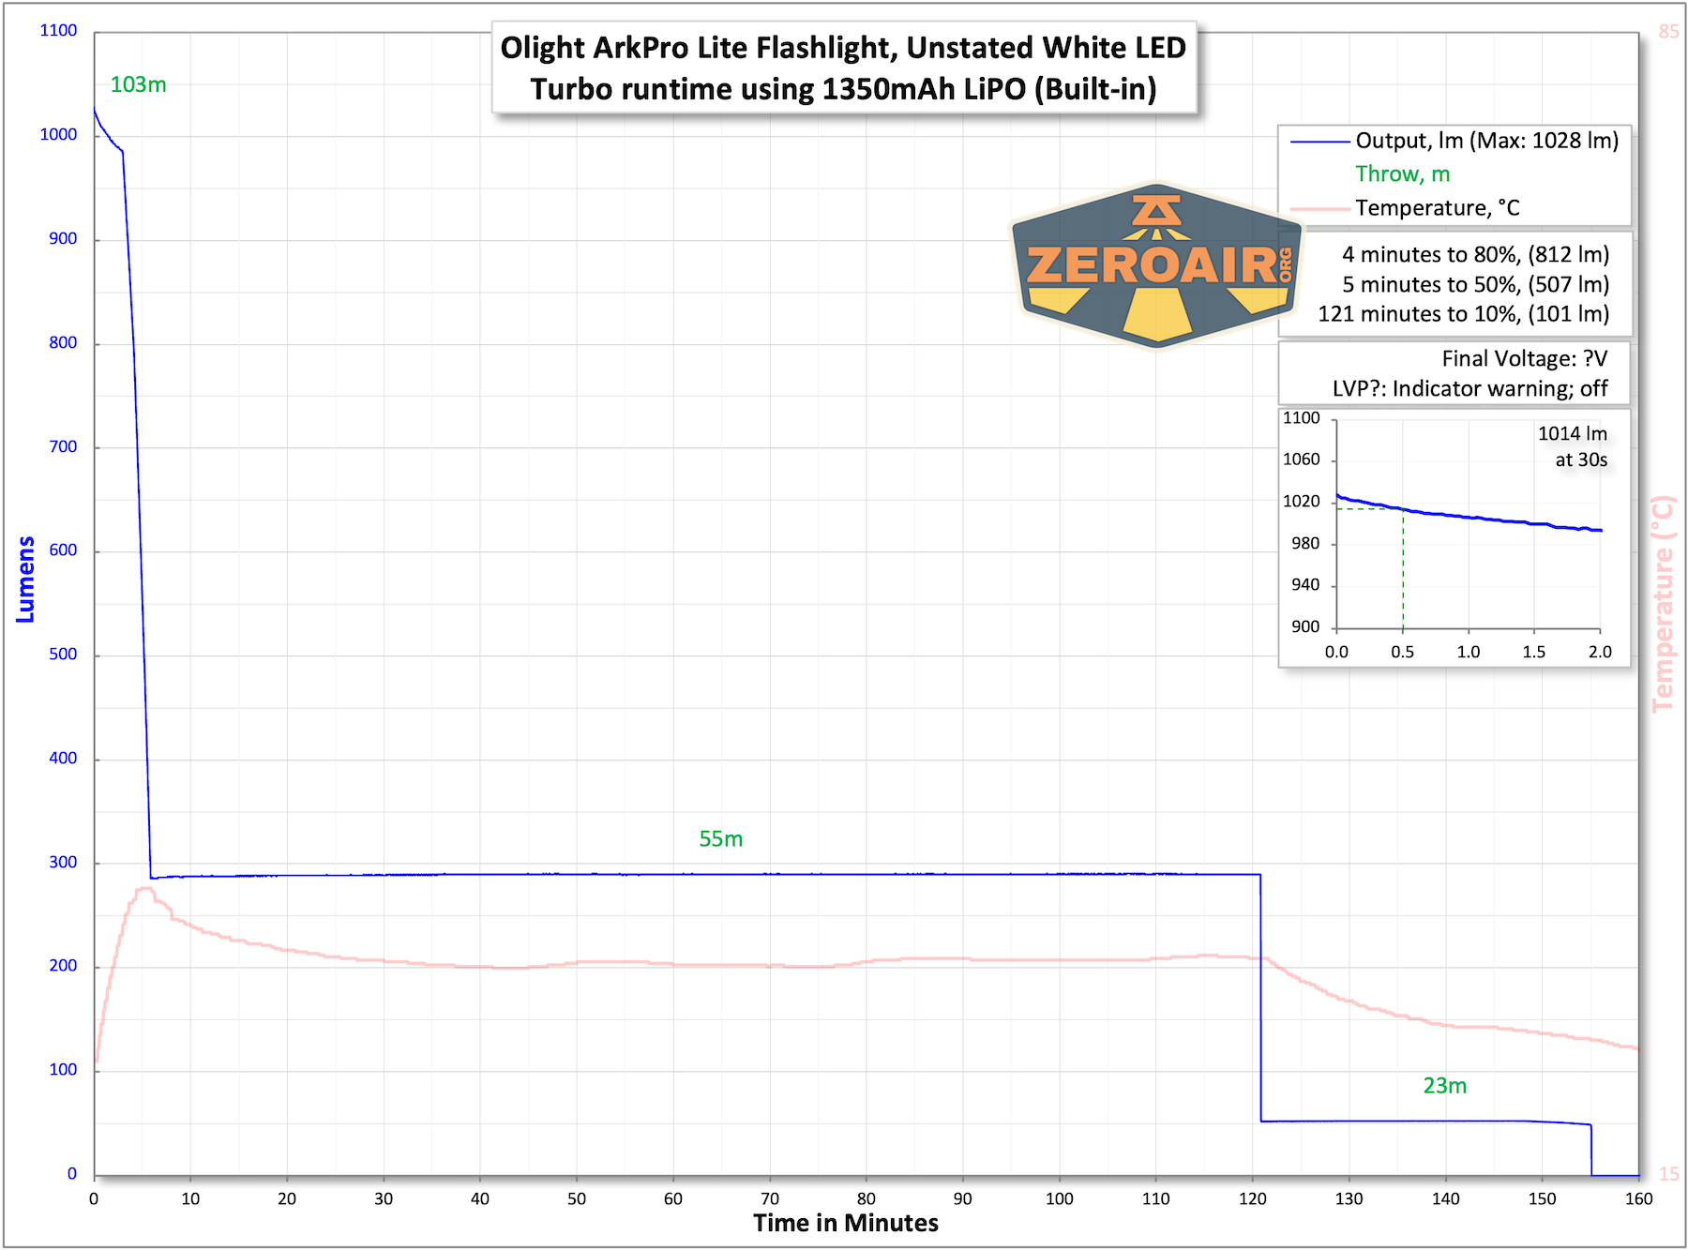Click the "1014 lm at 30s" inset annotation
Screen dimensions: 1688x1250
click(x=1573, y=446)
